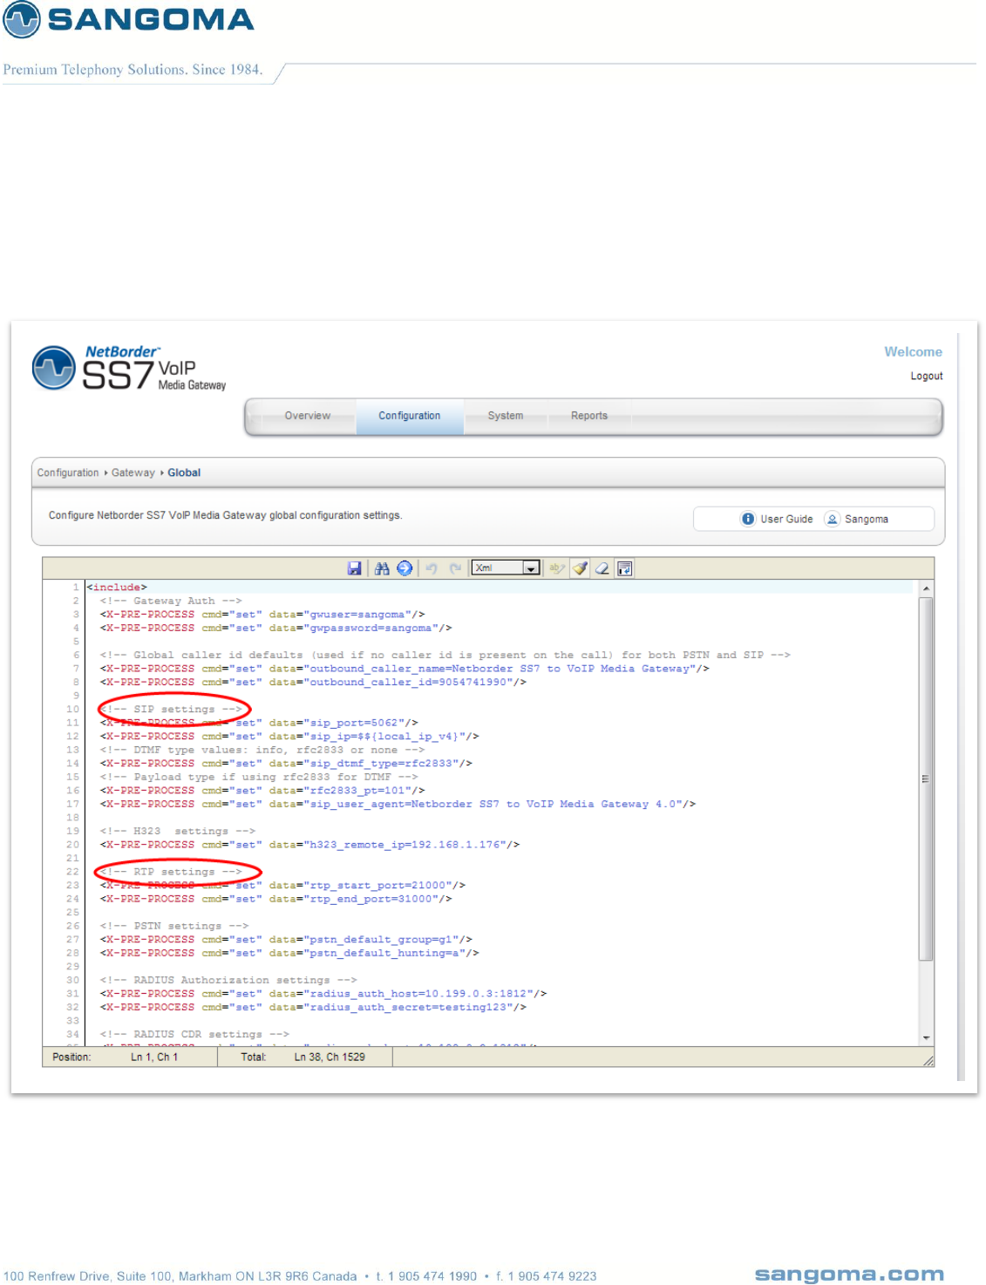Click the Welcome text at top right
The image size is (986, 1285).
[x=913, y=351]
